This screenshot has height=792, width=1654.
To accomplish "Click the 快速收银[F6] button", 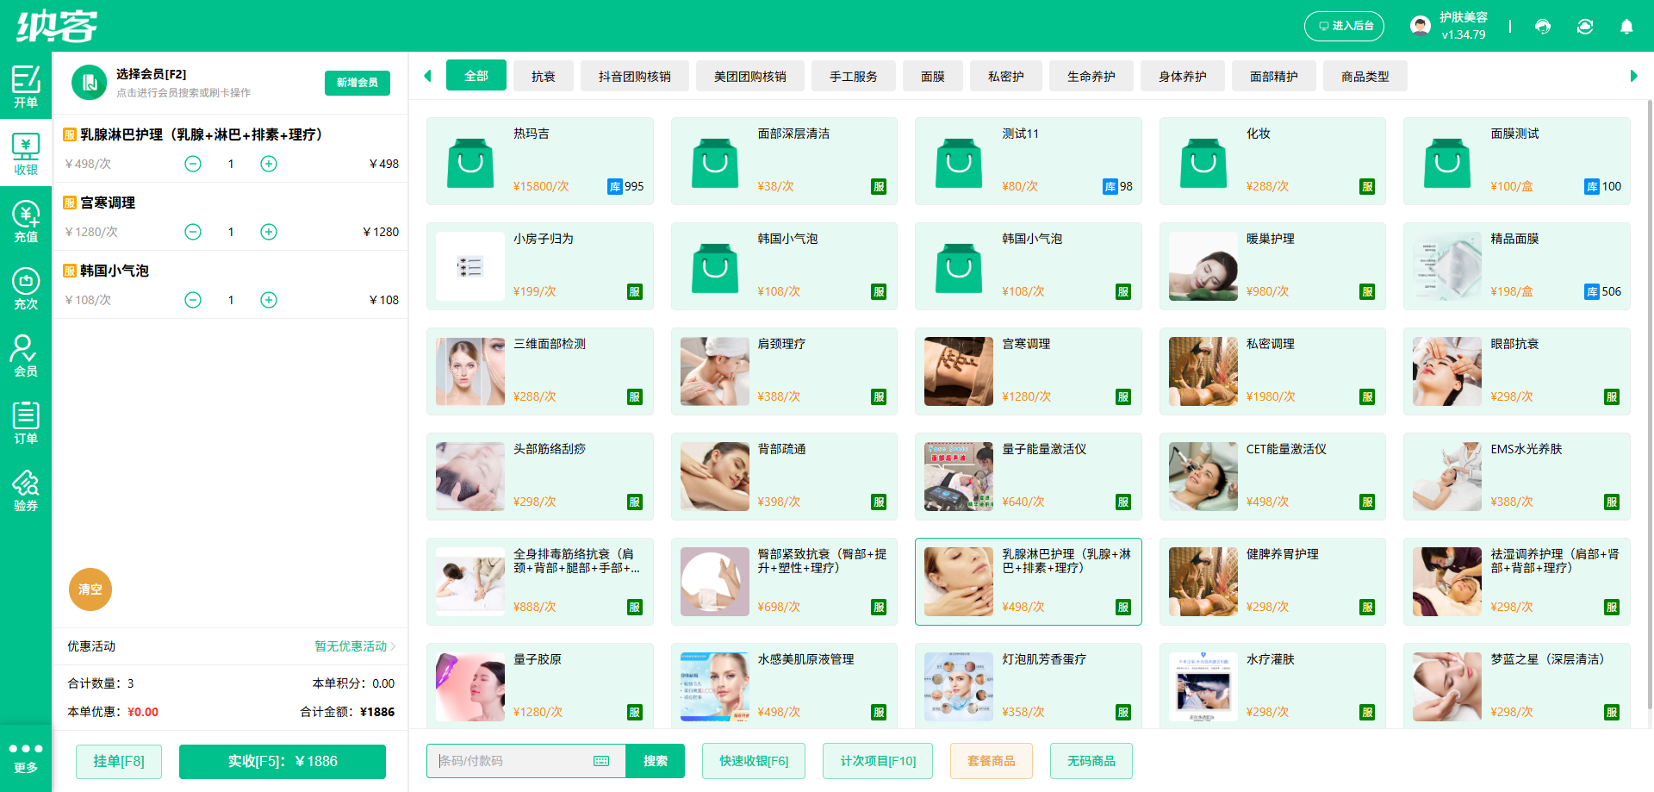I will click(x=754, y=761).
